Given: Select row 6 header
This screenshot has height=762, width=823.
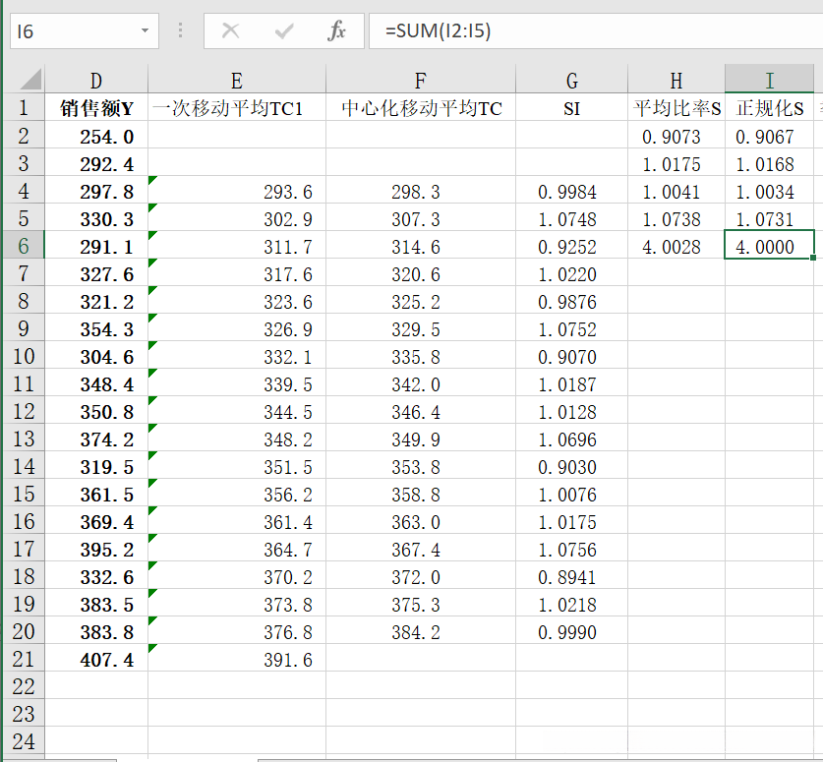Looking at the screenshot, I should pos(24,246).
